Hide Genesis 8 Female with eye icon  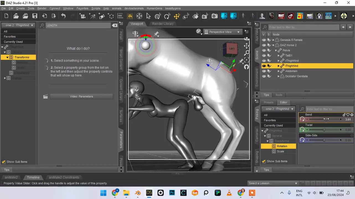tap(264, 40)
